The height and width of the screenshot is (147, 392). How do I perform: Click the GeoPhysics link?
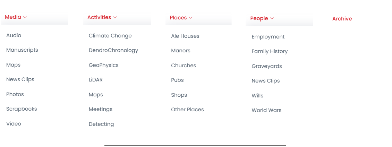103,65
